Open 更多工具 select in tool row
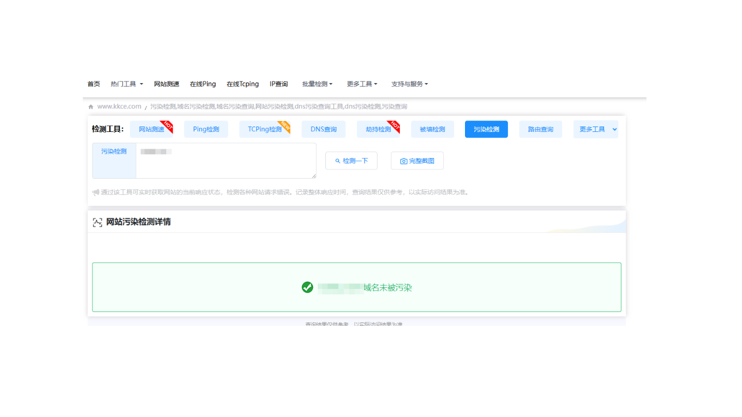The image size is (742, 417). pos(595,129)
